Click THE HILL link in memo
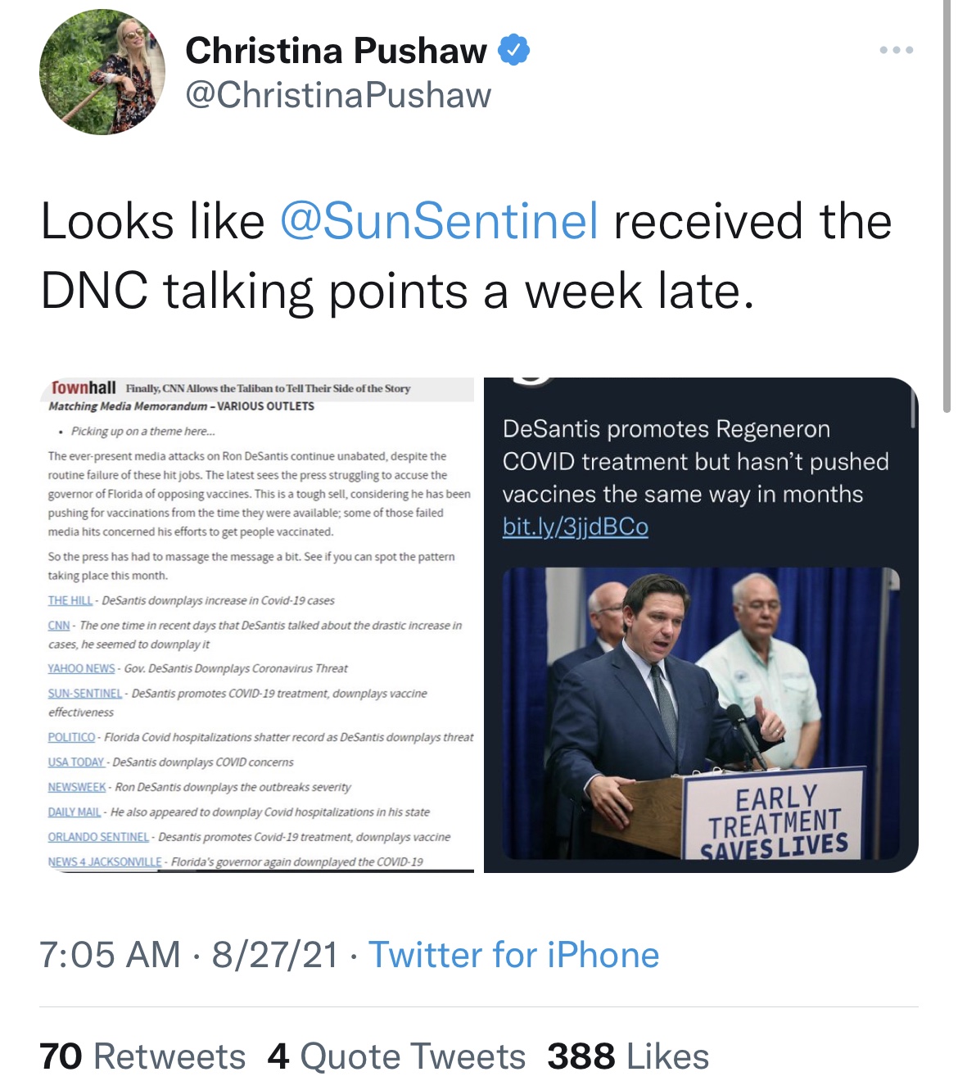The width and height of the screenshot is (958, 1090). click(70, 600)
